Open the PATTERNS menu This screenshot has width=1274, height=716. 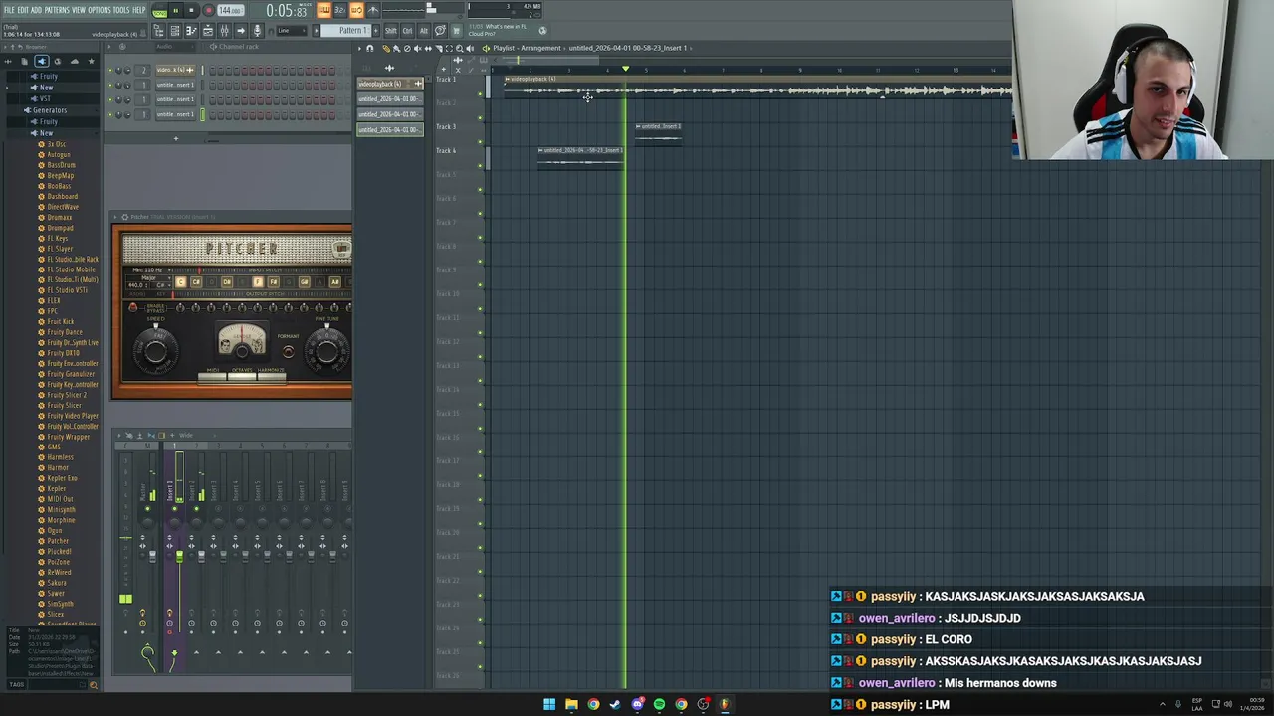57,10
